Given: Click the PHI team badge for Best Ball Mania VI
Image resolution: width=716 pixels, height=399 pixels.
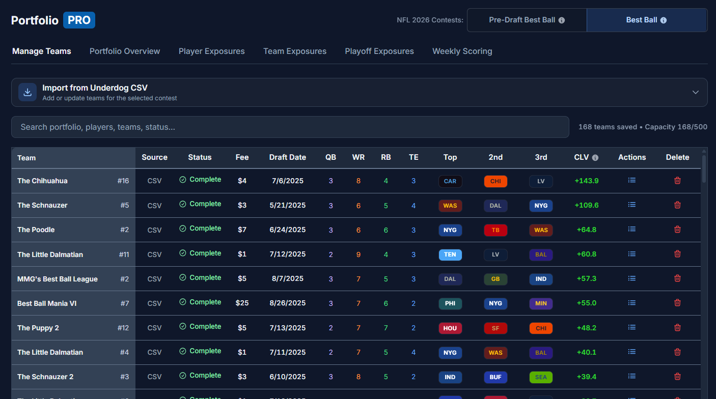Looking at the screenshot, I should pyautogui.click(x=450, y=303).
